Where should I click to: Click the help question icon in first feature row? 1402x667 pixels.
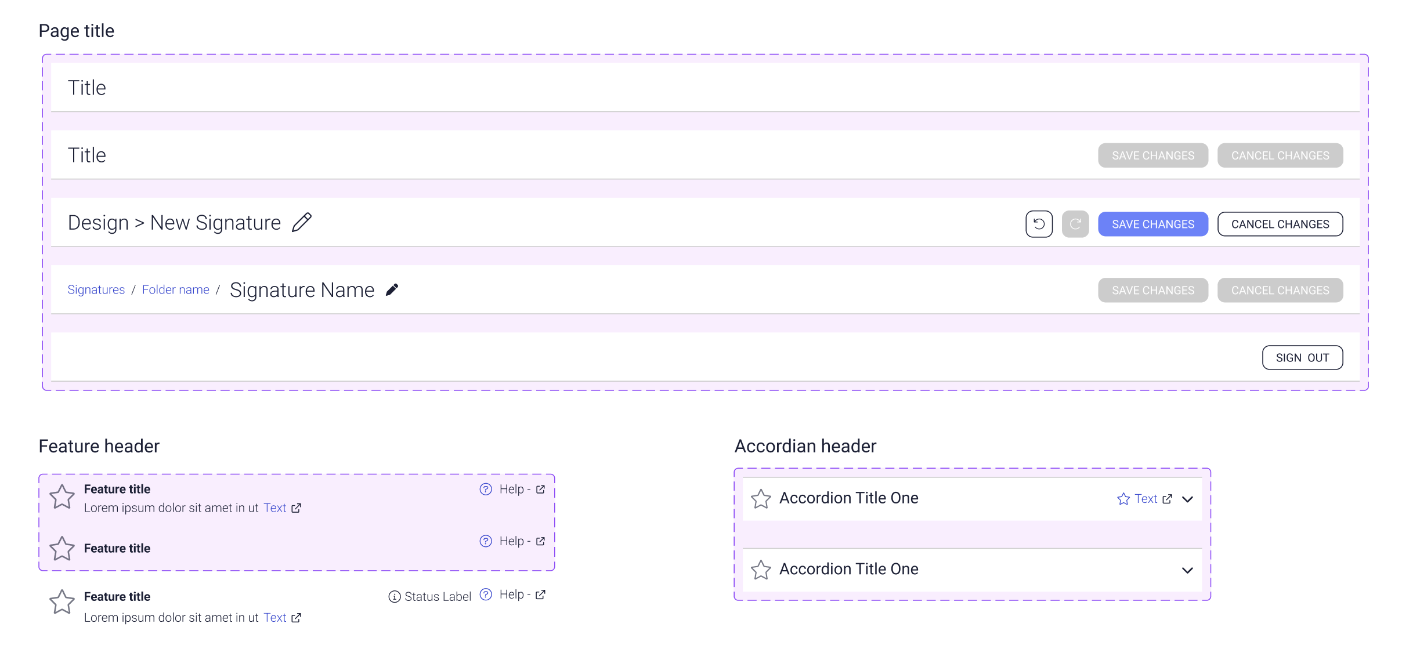[x=486, y=490]
